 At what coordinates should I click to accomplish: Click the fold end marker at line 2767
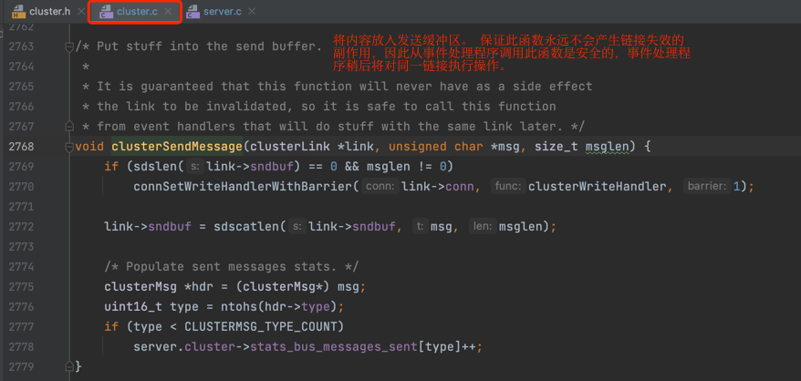pyautogui.click(x=69, y=126)
